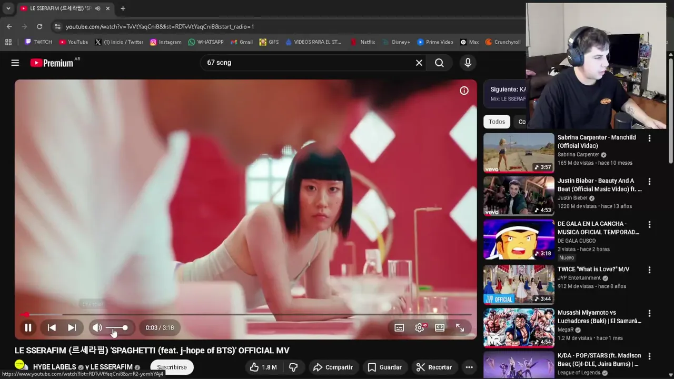Dislike the SPAGHETTI video

pyautogui.click(x=294, y=367)
